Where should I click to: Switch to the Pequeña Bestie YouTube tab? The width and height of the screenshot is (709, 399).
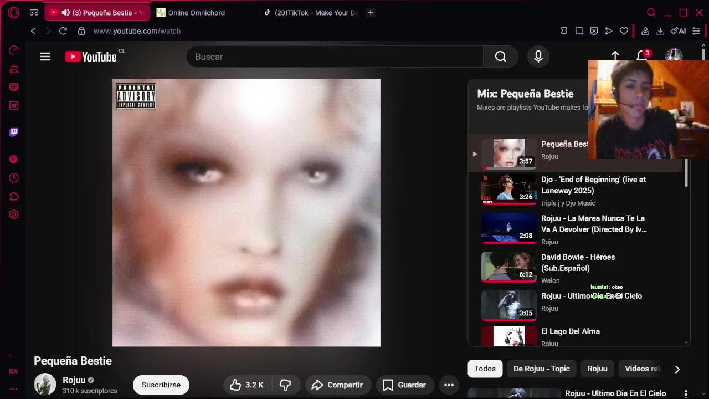[x=97, y=12]
